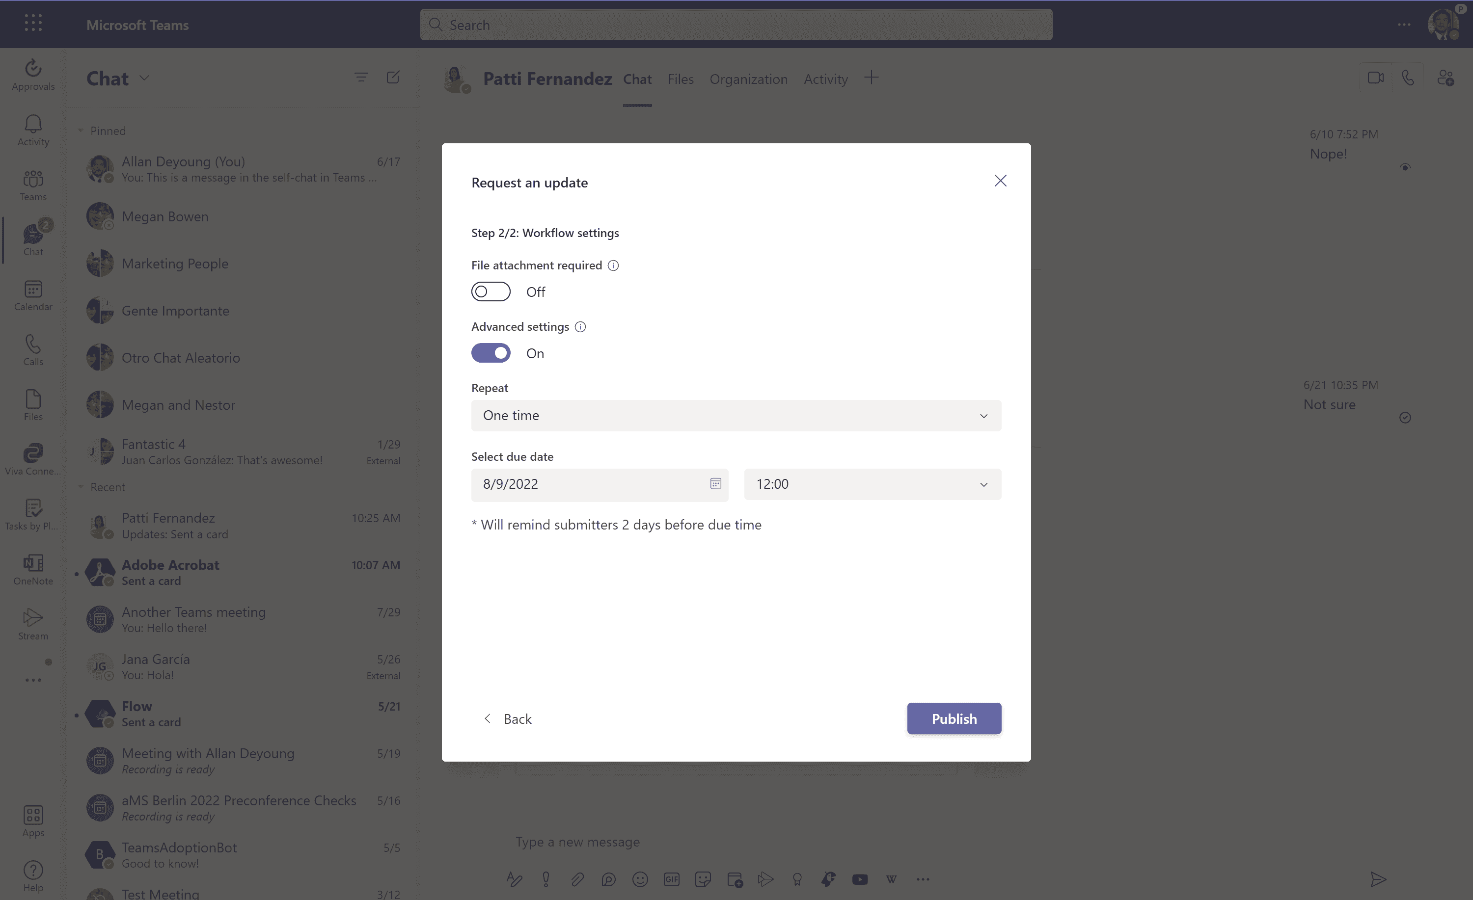This screenshot has height=900, width=1473.
Task: Switch to the Files tab
Action: tap(681, 79)
